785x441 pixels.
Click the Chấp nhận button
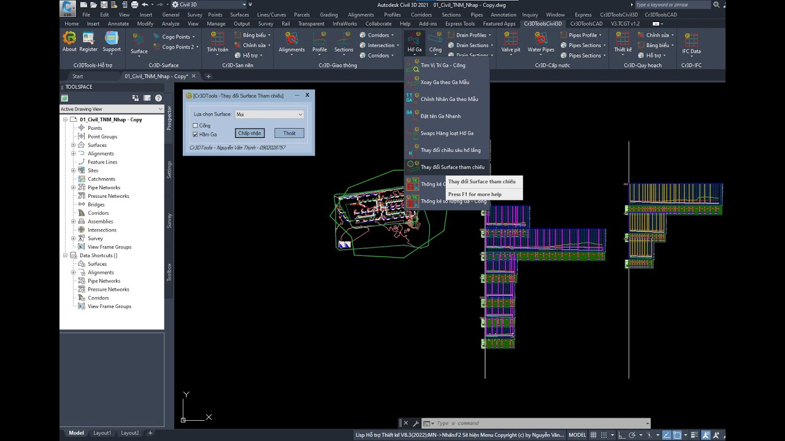(250, 133)
